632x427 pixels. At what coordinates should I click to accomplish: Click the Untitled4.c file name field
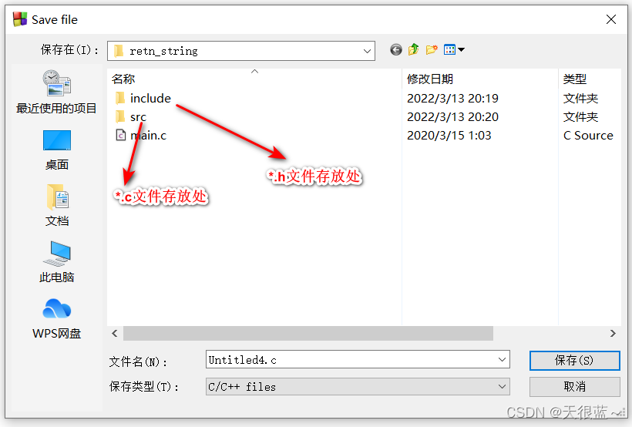[x=351, y=359]
